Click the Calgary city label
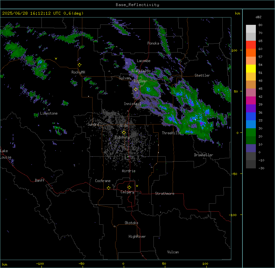 tap(127, 192)
